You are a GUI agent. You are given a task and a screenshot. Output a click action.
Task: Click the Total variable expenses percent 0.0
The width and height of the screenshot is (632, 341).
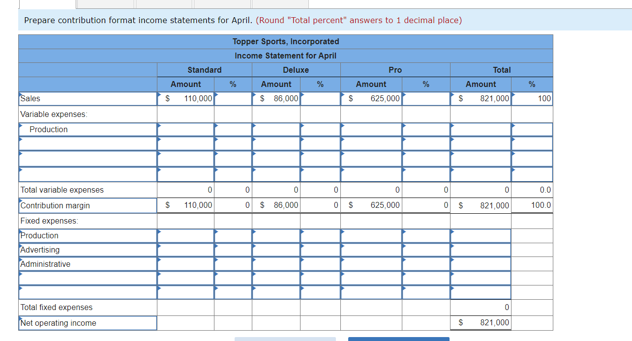click(x=545, y=190)
